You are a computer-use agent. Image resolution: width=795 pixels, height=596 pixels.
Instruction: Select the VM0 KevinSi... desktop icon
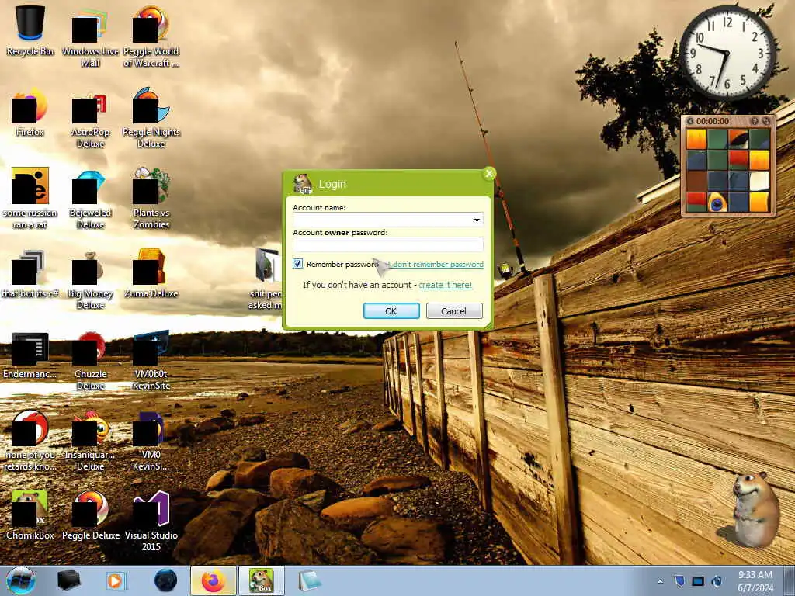coord(151,440)
